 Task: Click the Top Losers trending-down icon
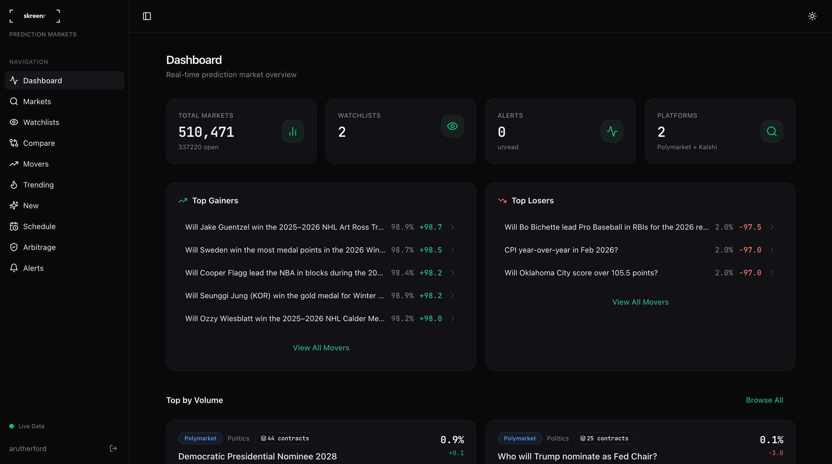pos(502,200)
